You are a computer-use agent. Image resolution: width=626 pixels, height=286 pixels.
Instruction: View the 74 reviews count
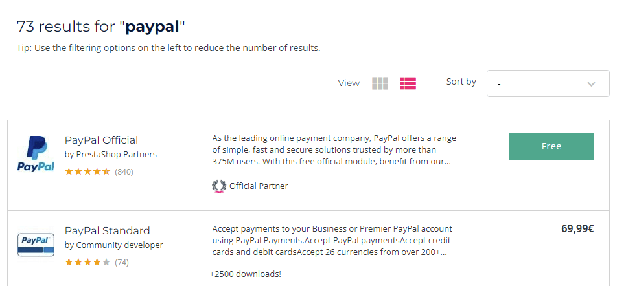pyautogui.click(x=122, y=263)
